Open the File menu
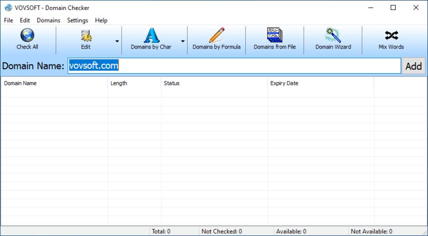This screenshot has width=428, height=236. [9, 20]
